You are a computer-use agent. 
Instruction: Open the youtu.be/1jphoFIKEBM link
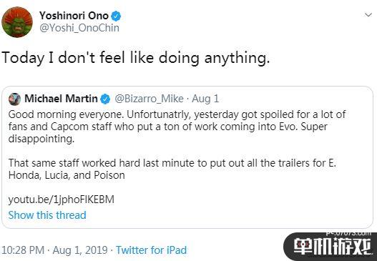pos(62,200)
